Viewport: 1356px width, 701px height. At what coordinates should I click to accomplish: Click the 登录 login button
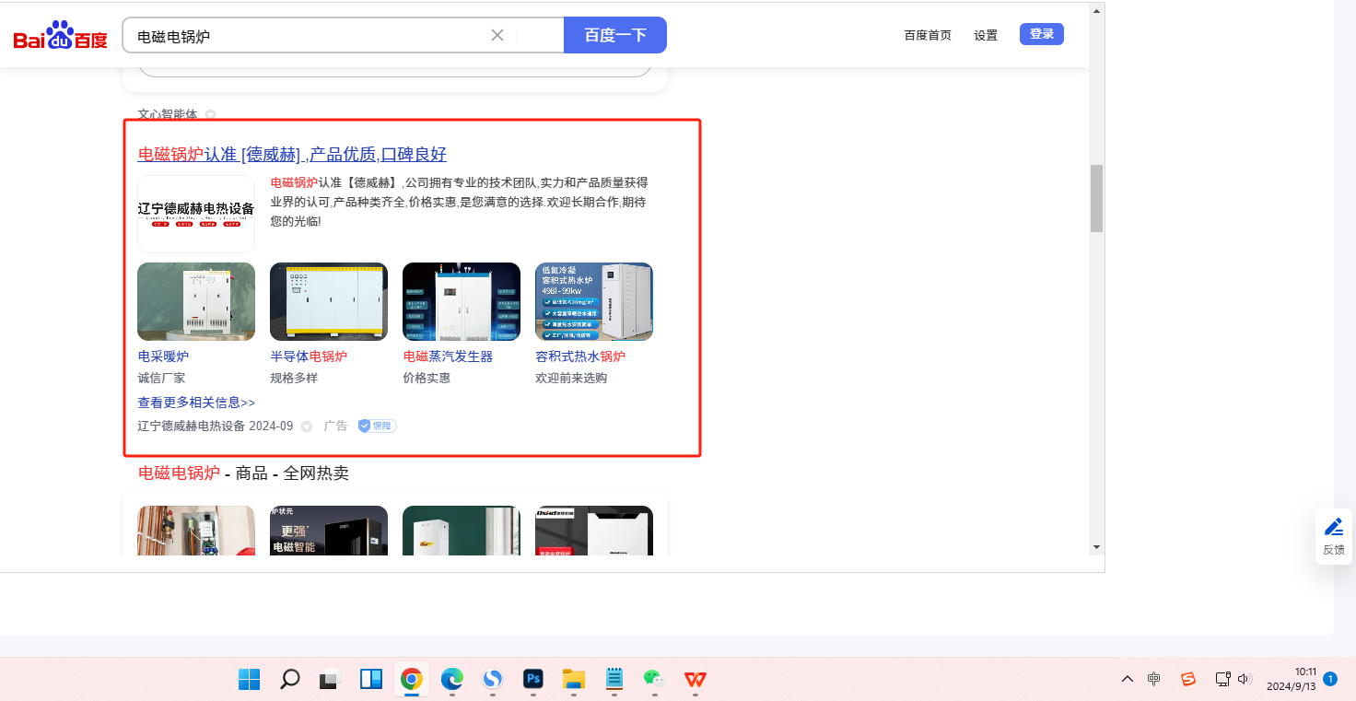1042,34
